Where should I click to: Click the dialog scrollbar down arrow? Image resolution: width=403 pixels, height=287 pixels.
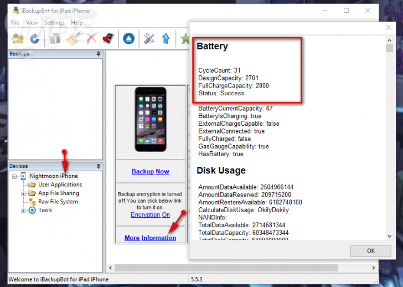click(x=389, y=236)
